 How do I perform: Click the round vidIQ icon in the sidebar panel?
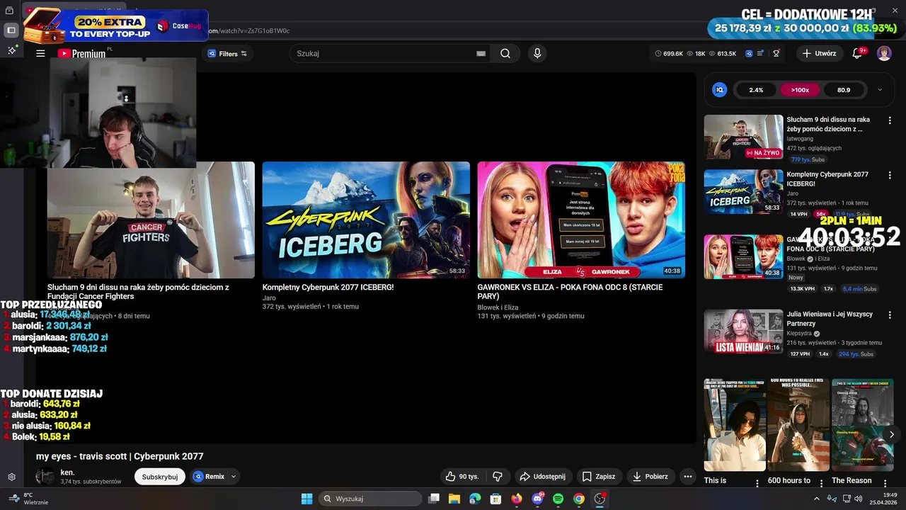point(720,90)
